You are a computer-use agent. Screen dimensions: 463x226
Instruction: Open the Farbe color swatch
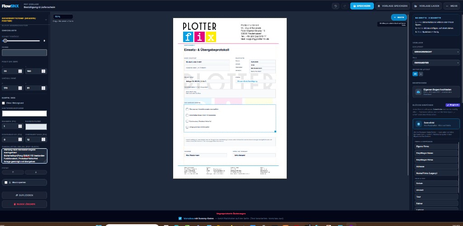pyautogui.click(x=24, y=52)
